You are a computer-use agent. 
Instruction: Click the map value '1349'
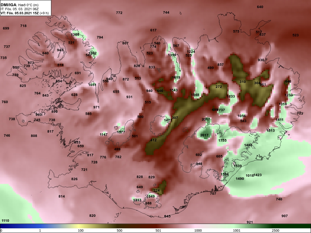pyautogui.click(x=151, y=197)
